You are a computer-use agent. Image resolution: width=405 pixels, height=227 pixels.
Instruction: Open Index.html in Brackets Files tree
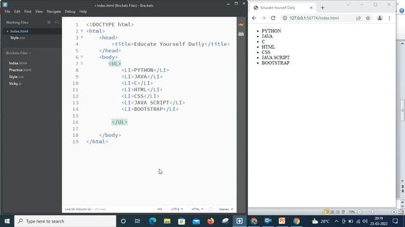pyautogui.click(x=18, y=63)
